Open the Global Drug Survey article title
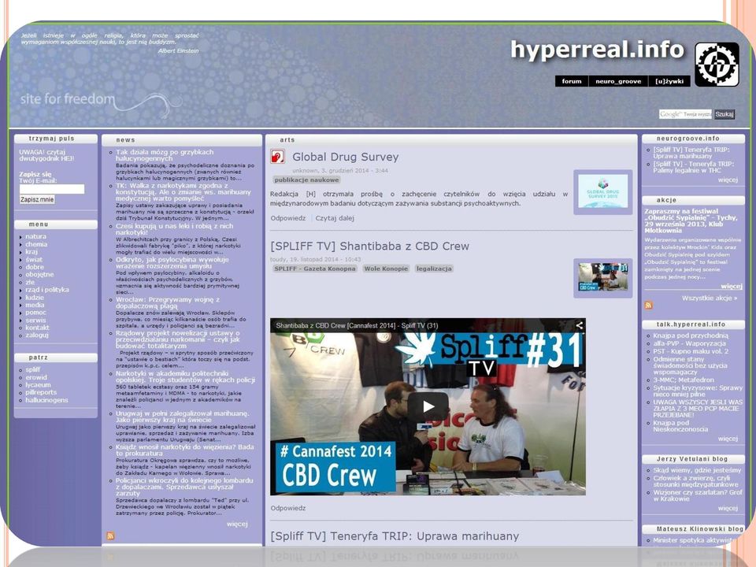 coord(345,157)
